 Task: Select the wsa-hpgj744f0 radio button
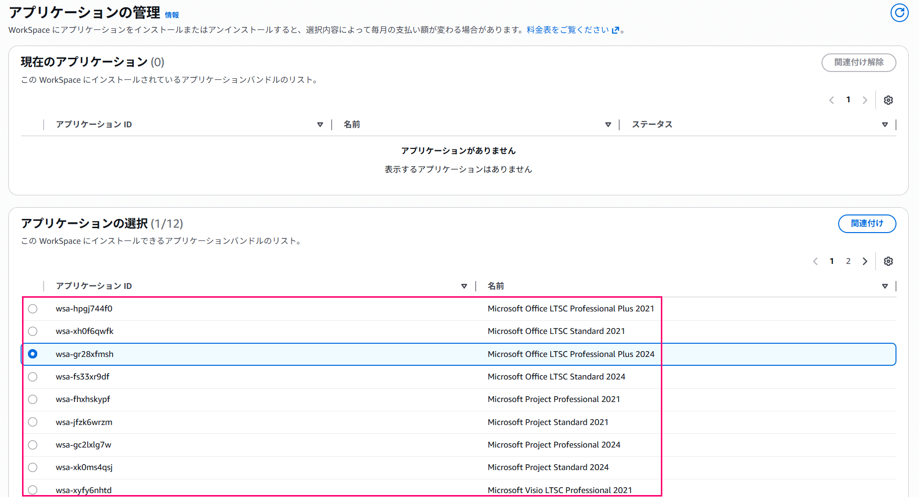coord(32,308)
